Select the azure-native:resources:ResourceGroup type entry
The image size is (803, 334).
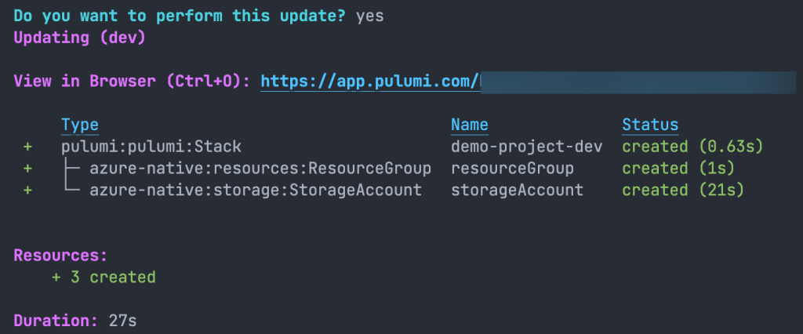tap(260, 169)
